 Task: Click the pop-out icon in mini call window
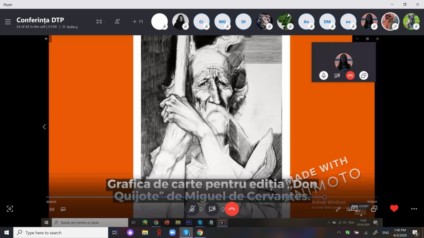[x=363, y=76]
